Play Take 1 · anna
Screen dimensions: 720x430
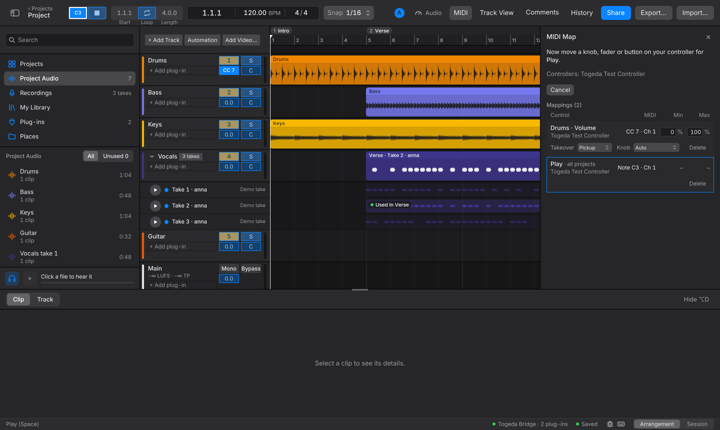click(x=155, y=190)
